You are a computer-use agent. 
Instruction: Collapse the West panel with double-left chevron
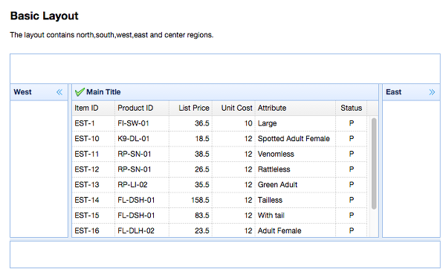pyautogui.click(x=59, y=92)
